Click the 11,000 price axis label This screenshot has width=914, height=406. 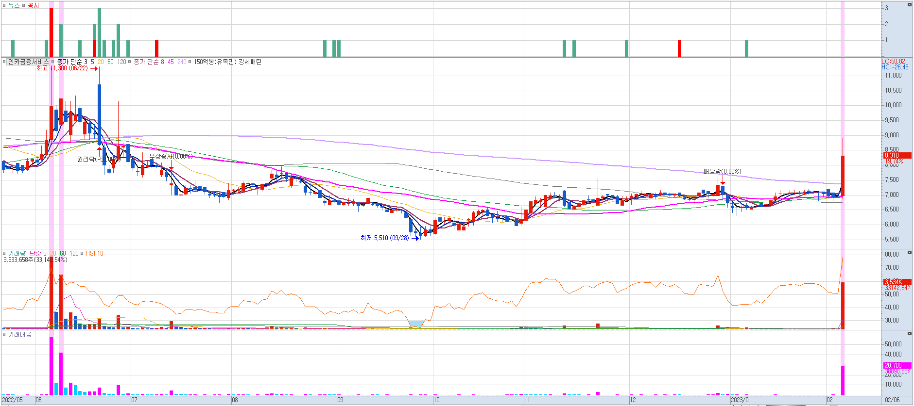(x=893, y=76)
